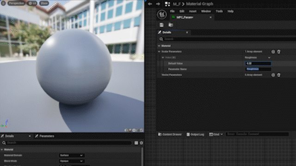This screenshot has height=166, width=296.
Task: Open the Cmd console type dropdown
Action: (x=216, y=134)
